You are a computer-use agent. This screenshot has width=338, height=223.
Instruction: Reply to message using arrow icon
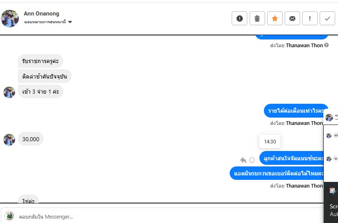pyautogui.click(x=244, y=160)
